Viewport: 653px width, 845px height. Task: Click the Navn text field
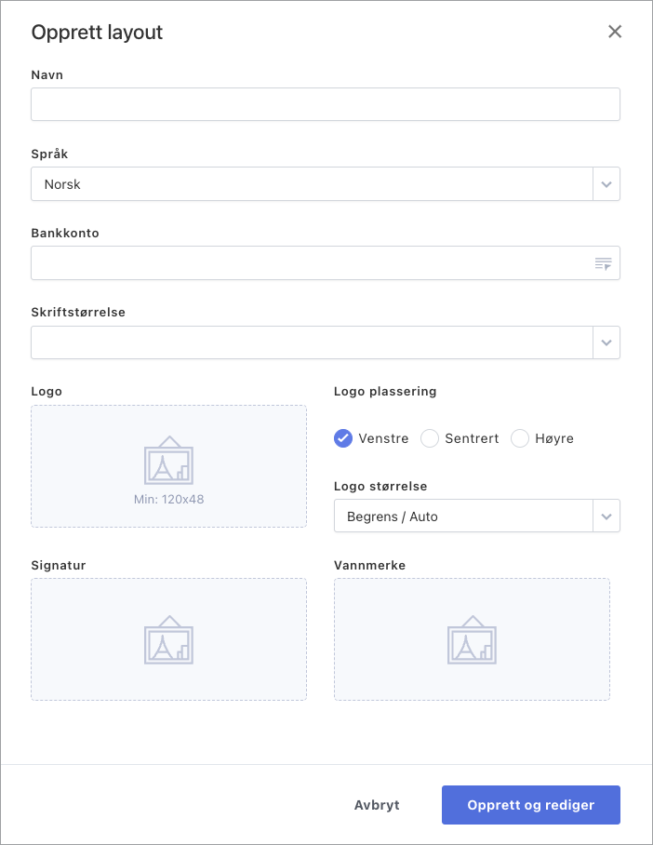[326, 103]
